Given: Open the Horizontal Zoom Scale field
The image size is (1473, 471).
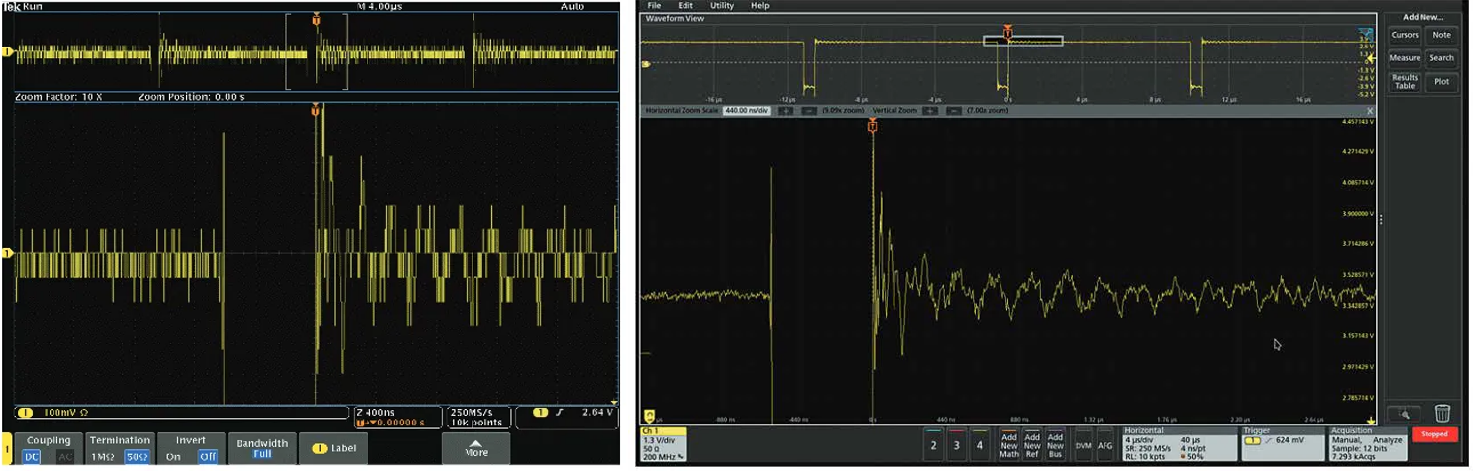Looking at the screenshot, I should click(x=745, y=111).
